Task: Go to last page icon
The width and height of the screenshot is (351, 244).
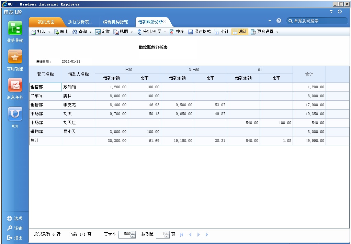Action: (207, 235)
